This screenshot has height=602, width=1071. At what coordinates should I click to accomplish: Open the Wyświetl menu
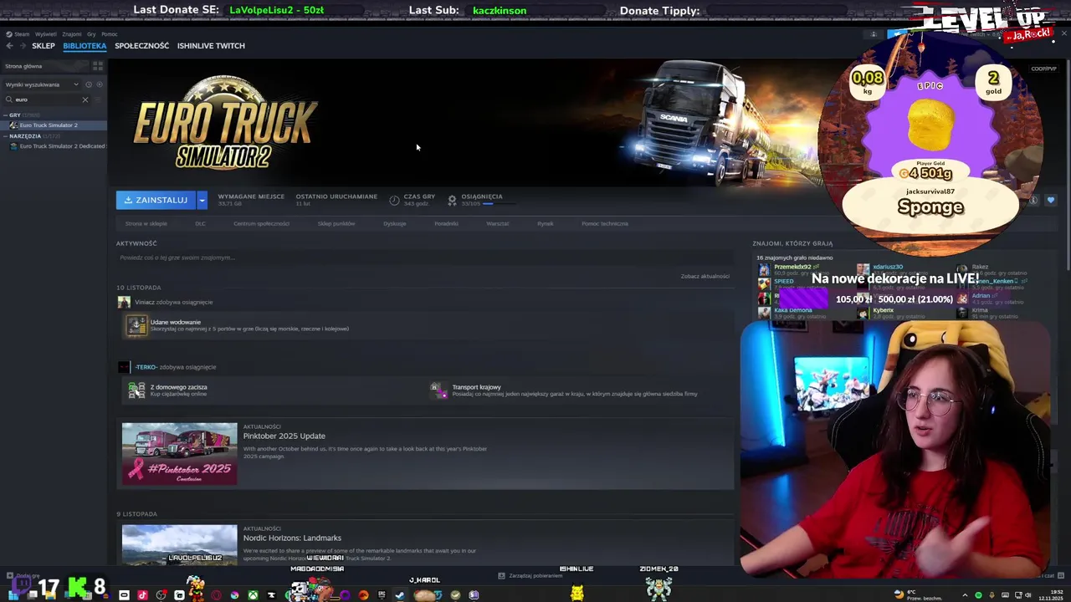click(46, 34)
